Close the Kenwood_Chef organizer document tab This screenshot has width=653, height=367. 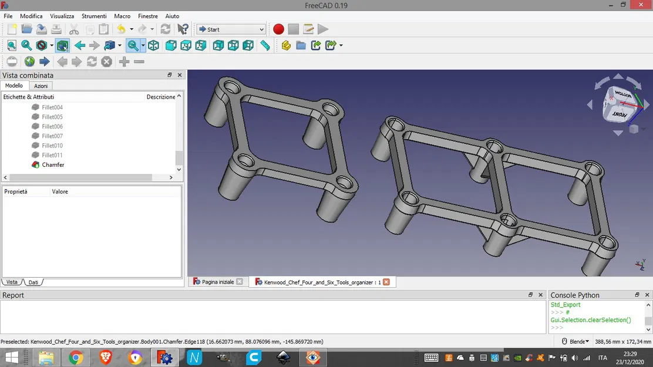[x=386, y=282]
